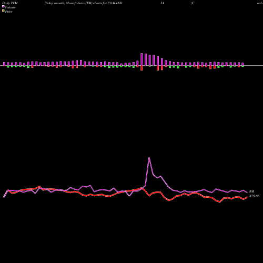Click the 3M volume value label
Viewport: 263px width, 263px height.
tap(251, 191)
